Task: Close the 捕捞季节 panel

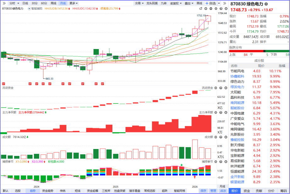Action: 226,162
